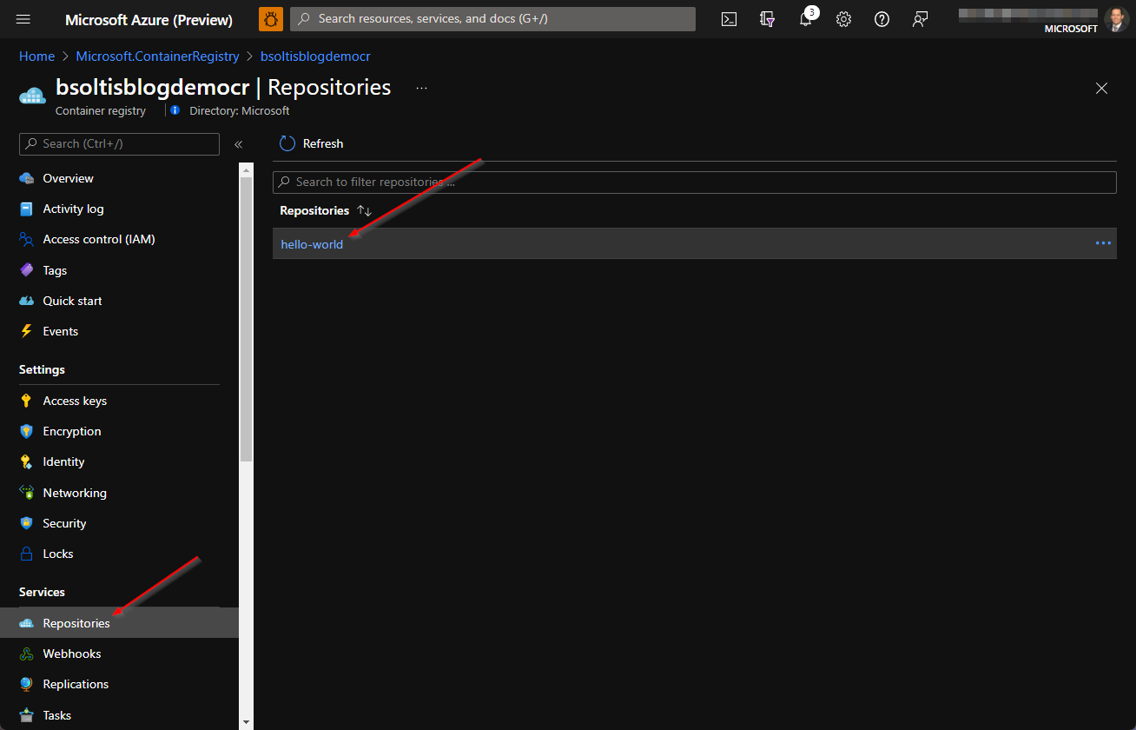This screenshot has width=1136, height=730.
Task: Open the Feedback icon in header
Action: (920, 19)
